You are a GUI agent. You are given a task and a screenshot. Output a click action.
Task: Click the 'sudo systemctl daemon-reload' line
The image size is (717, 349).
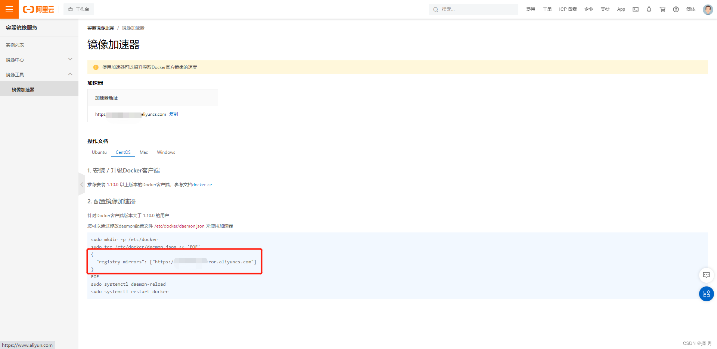(128, 284)
